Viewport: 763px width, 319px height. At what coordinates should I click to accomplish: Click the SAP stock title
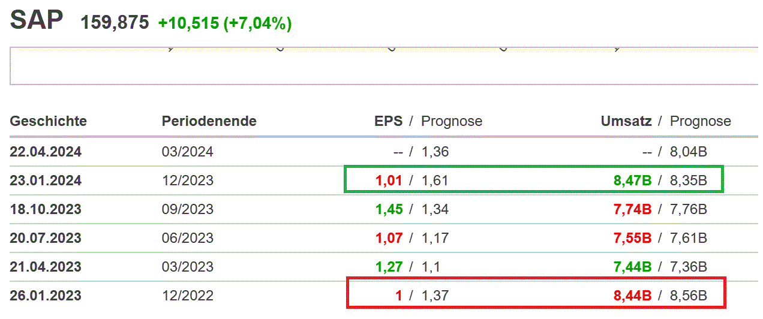click(x=37, y=21)
